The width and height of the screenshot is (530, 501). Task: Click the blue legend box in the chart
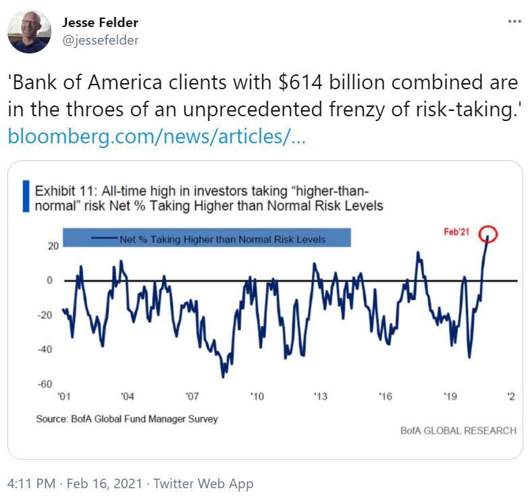[x=207, y=238]
